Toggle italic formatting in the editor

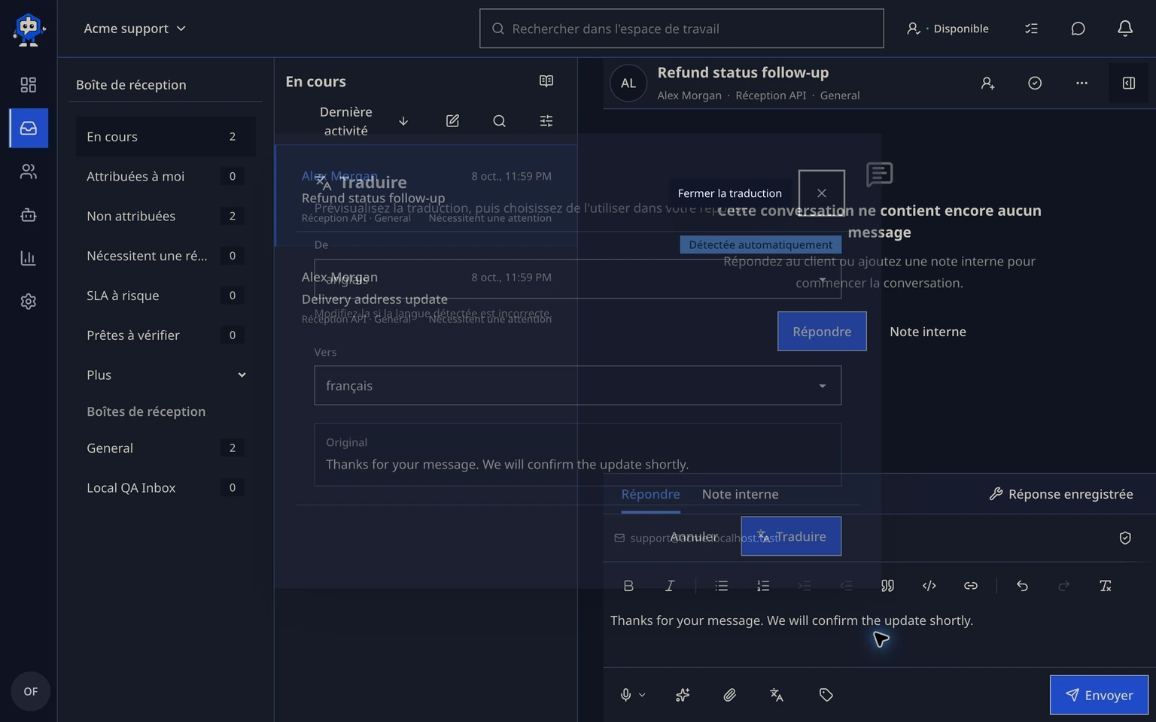[669, 586]
